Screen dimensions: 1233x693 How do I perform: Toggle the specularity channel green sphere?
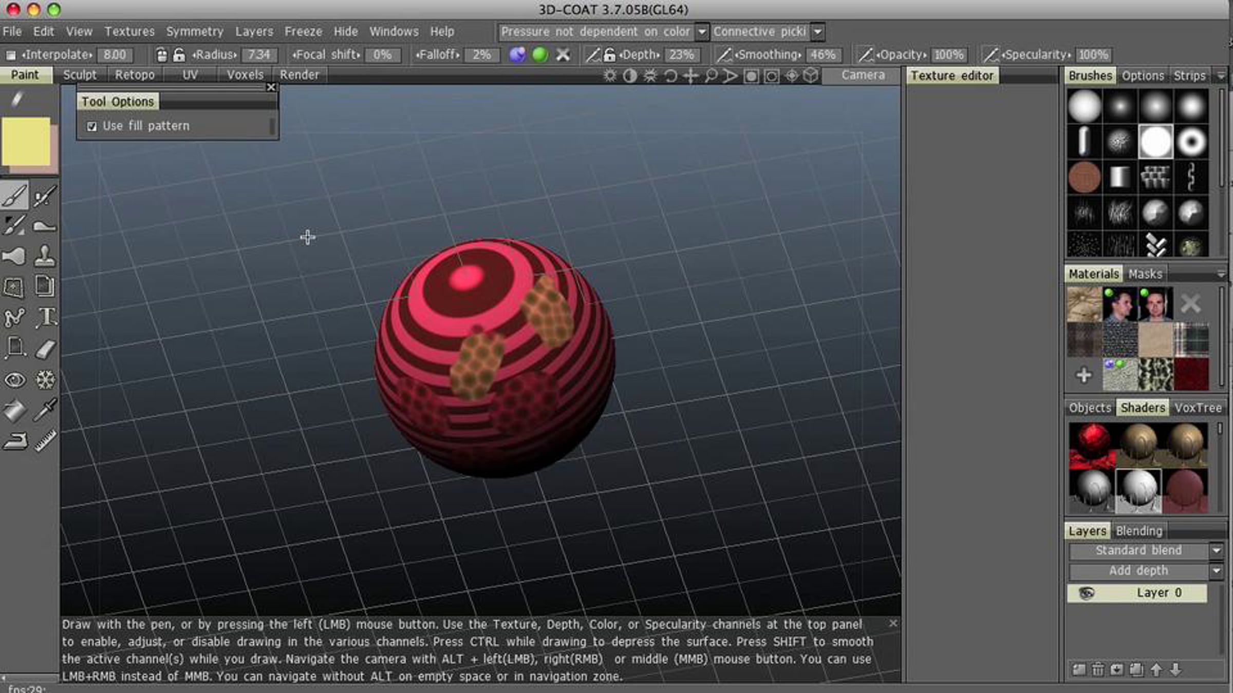(x=540, y=55)
